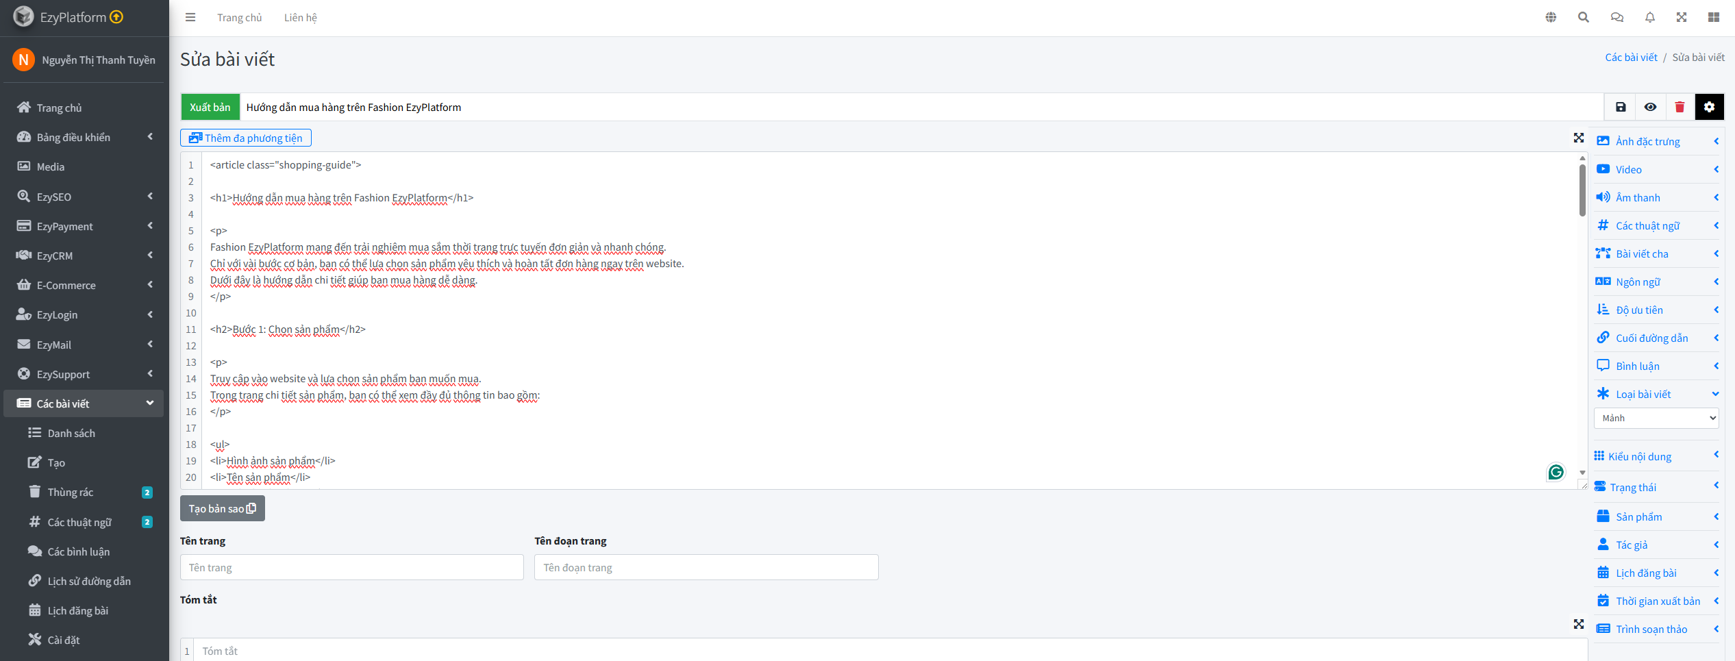
Task: Expand the content editor to fullscreen
Action: [x=1578, y=138]
